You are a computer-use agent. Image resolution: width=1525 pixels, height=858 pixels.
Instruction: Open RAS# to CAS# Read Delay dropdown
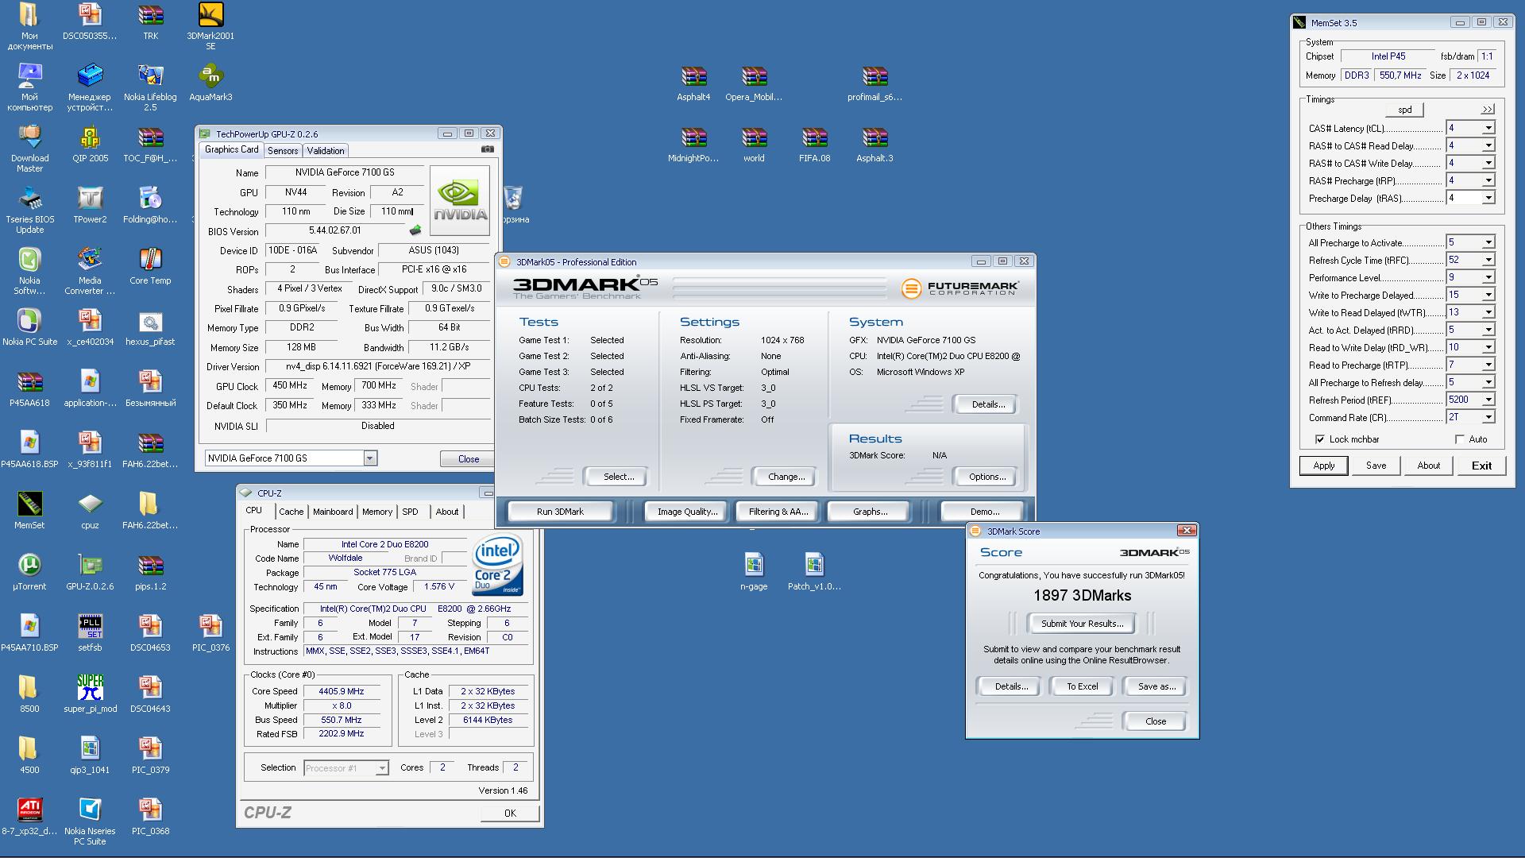(x=1488, y=145)
